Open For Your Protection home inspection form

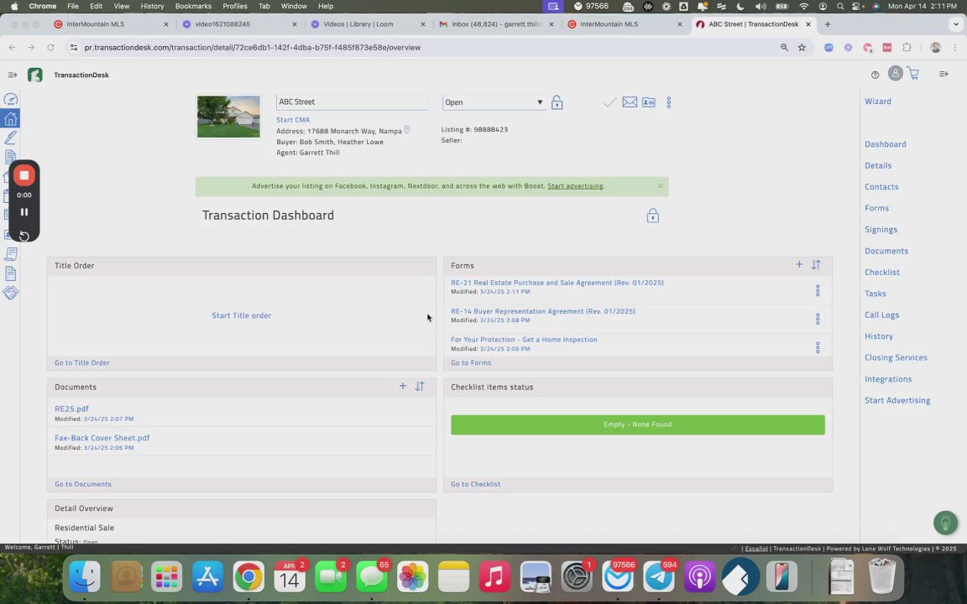pyautogui.click(x=524, y=340)
